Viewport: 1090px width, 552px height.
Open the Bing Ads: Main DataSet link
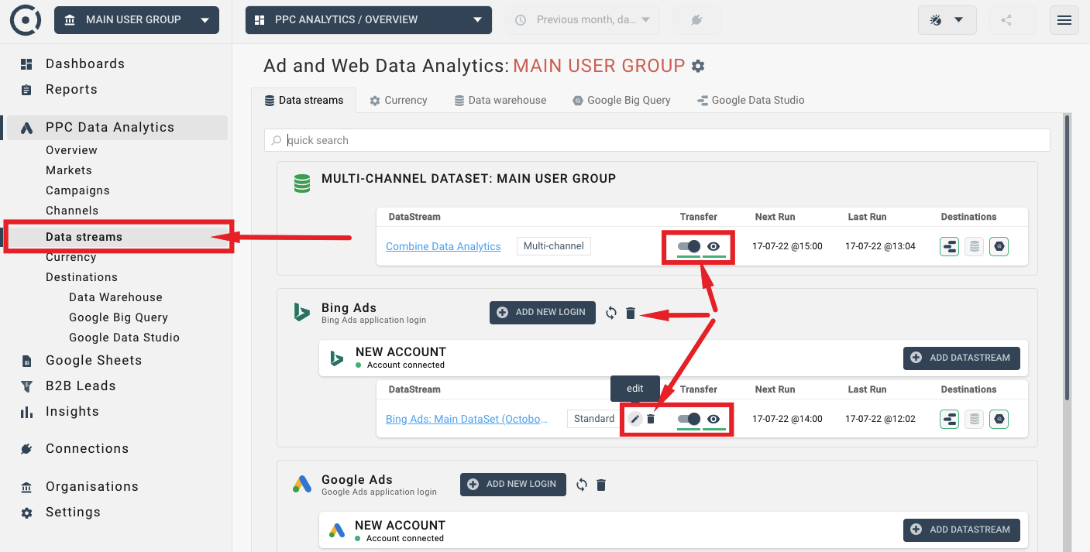[x=466, y=419]
